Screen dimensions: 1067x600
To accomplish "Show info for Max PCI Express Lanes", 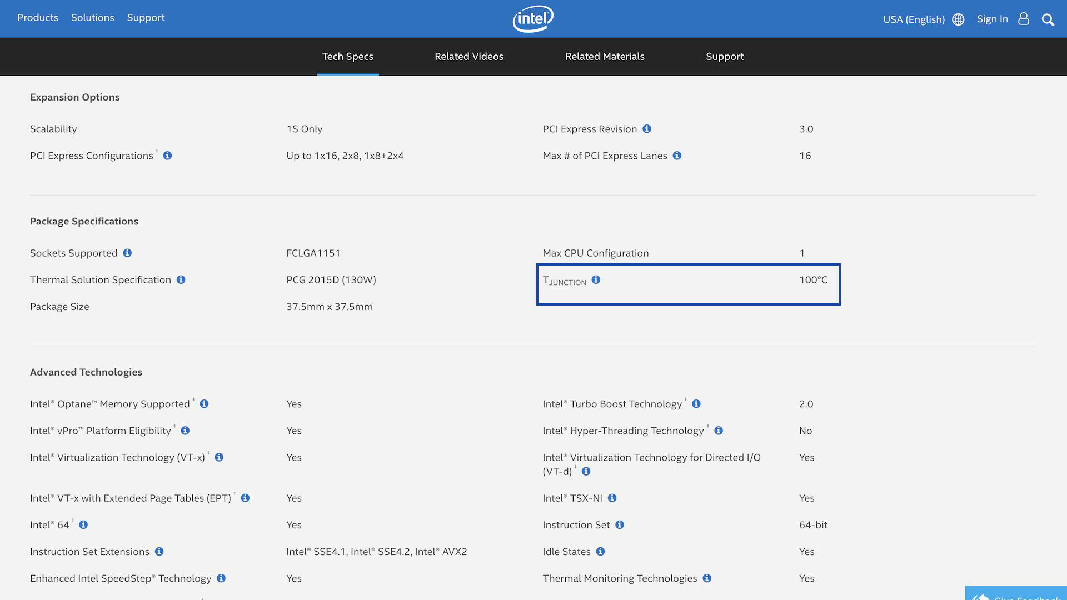I will tap(677, 156).
